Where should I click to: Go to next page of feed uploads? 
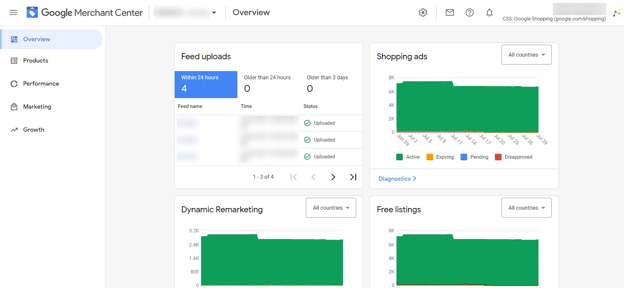tap(333, 177)
